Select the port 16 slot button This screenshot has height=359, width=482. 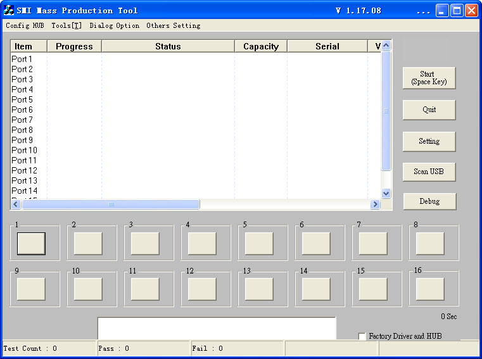pyautogui.click(x=430, y=289)
